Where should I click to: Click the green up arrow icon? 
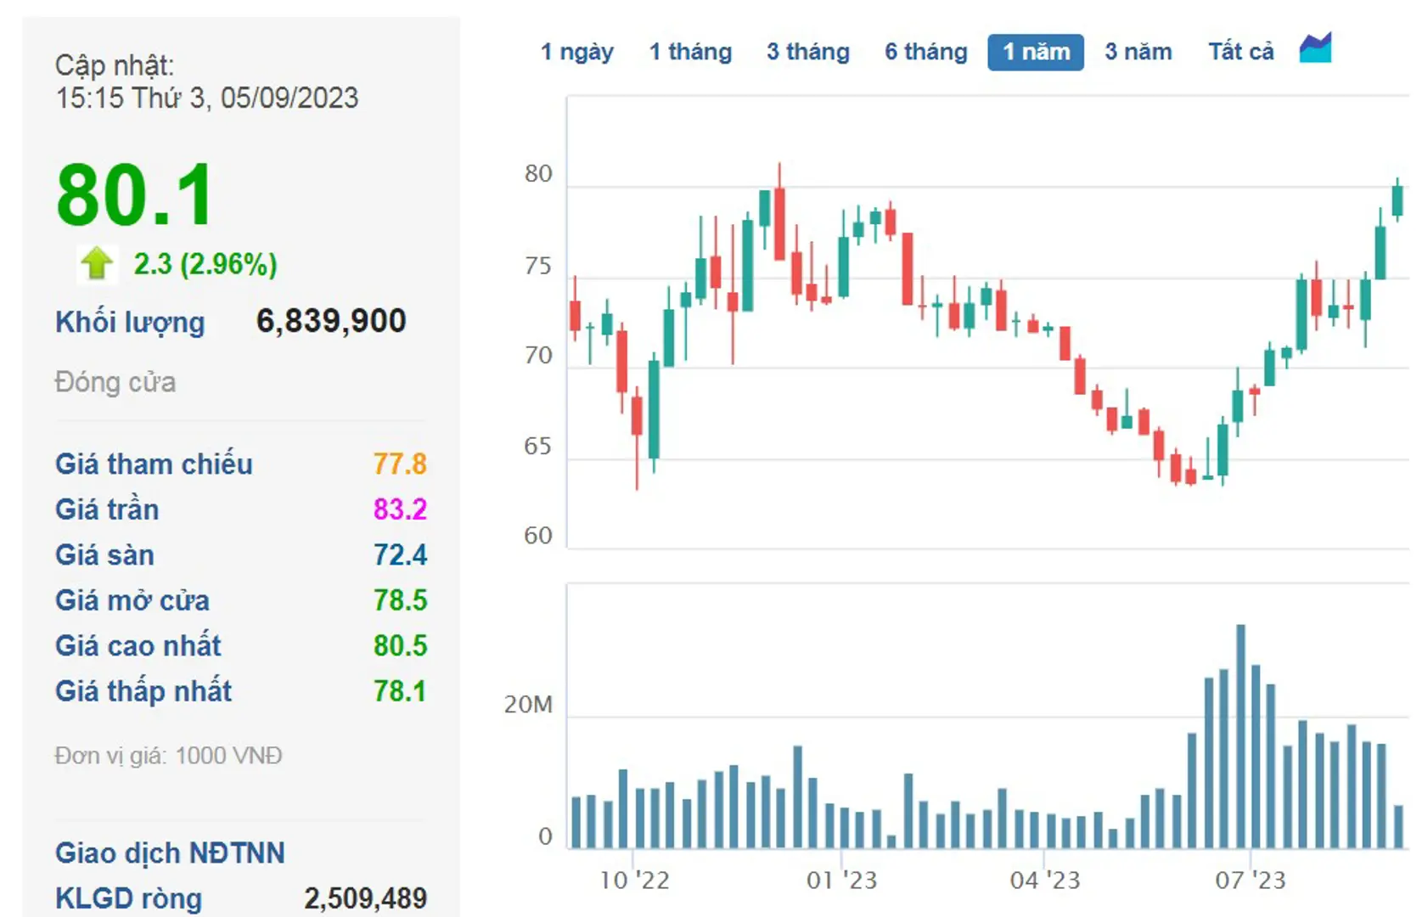pos(97,263)
